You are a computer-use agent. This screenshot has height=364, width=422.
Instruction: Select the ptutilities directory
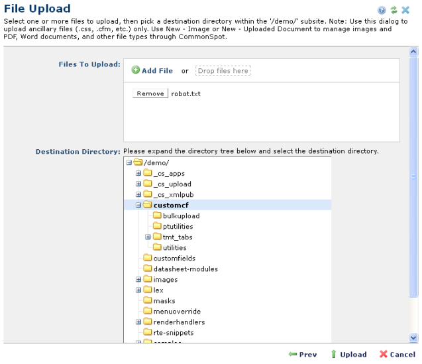178,227
